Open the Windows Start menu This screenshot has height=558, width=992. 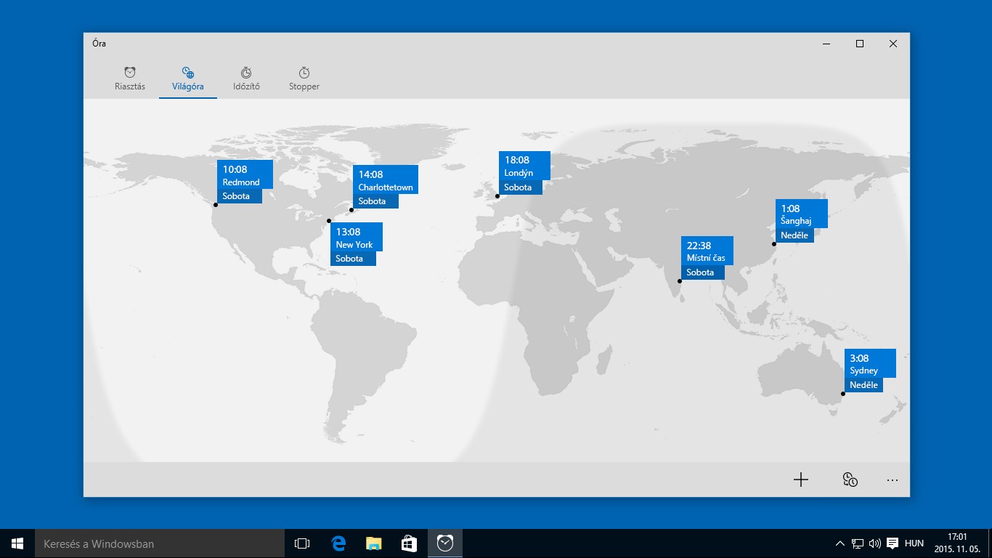point(17,543)
